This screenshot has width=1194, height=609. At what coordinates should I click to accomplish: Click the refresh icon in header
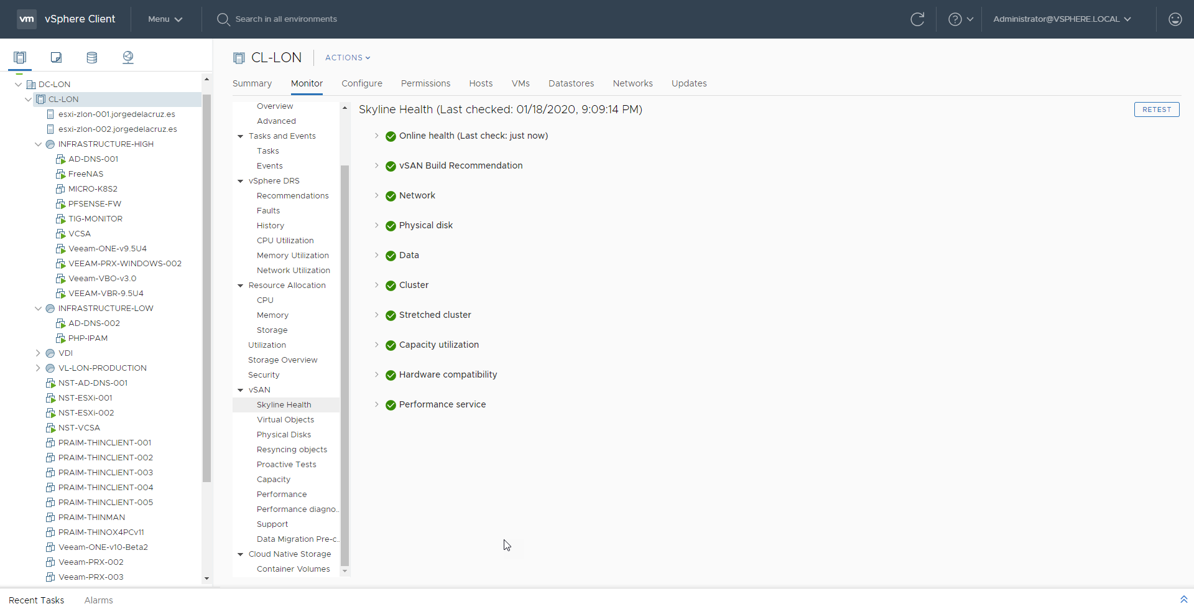click(x=917, y=19)
